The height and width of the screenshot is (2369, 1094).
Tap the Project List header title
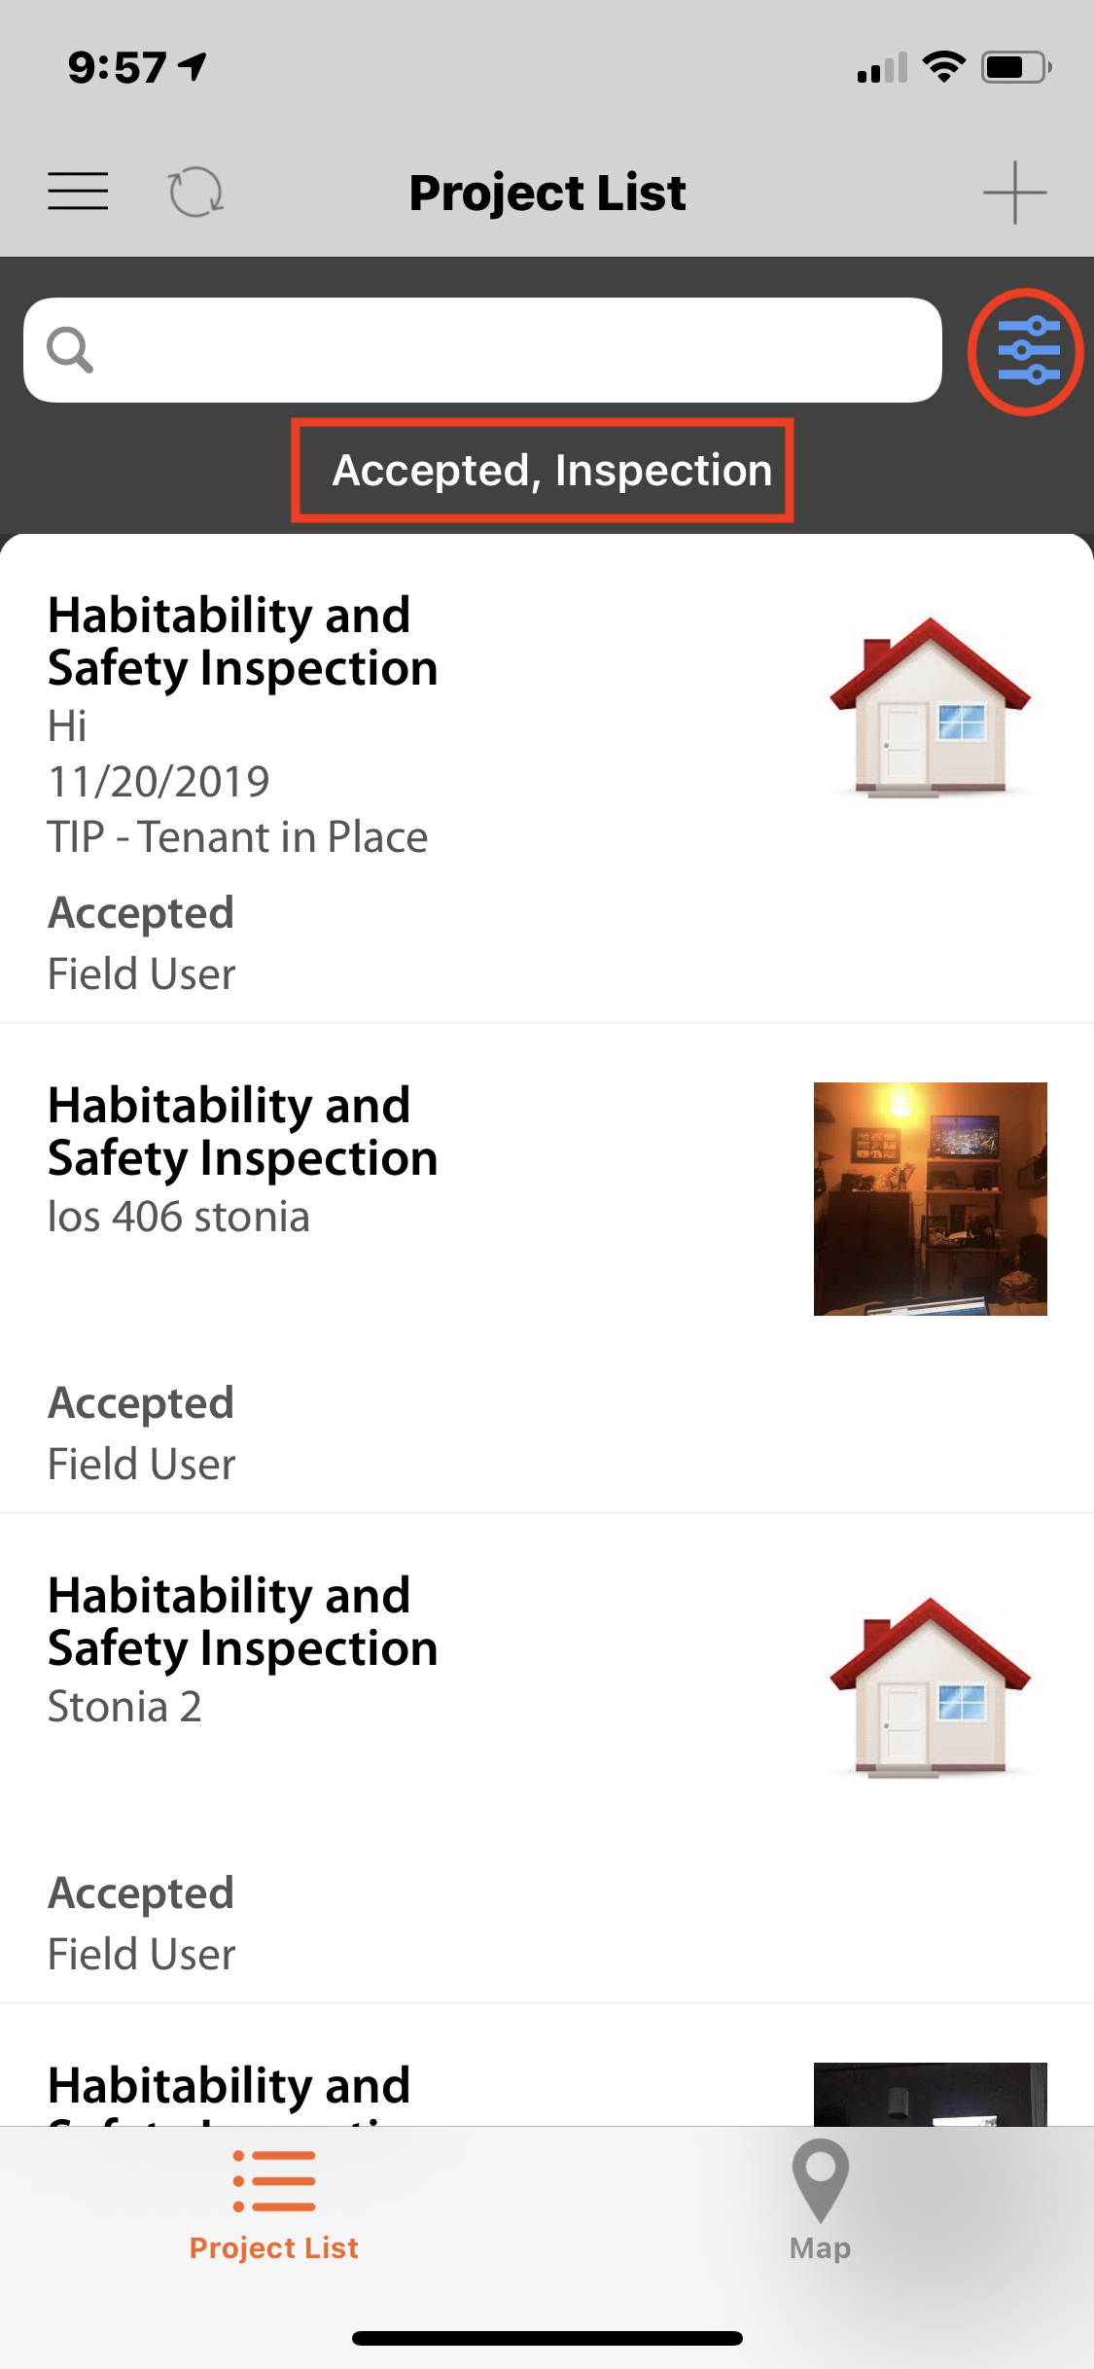(x=547, y=192)
